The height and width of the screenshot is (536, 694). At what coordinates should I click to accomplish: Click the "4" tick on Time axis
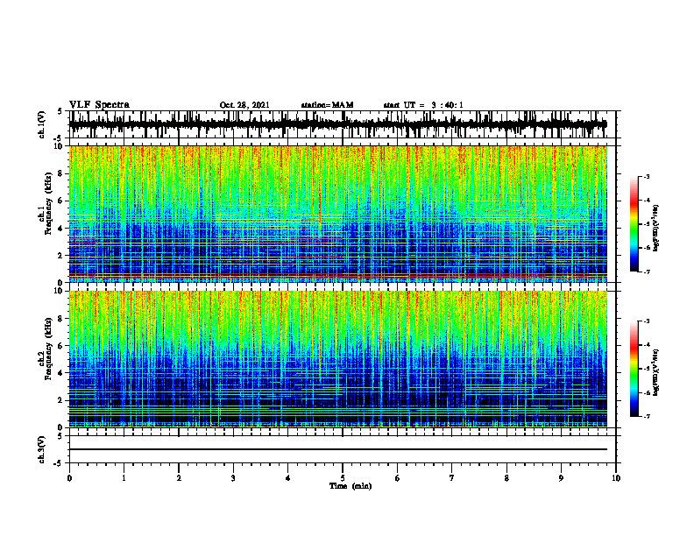pos(288,478)
